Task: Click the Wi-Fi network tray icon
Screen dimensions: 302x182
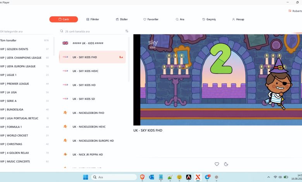Action: pos(275,177)
